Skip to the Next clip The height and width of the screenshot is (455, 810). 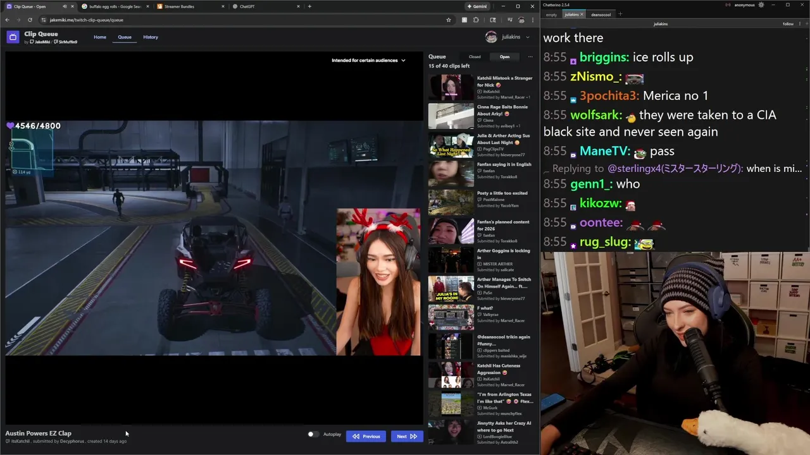pyautogui.click(x=407, y=436)
